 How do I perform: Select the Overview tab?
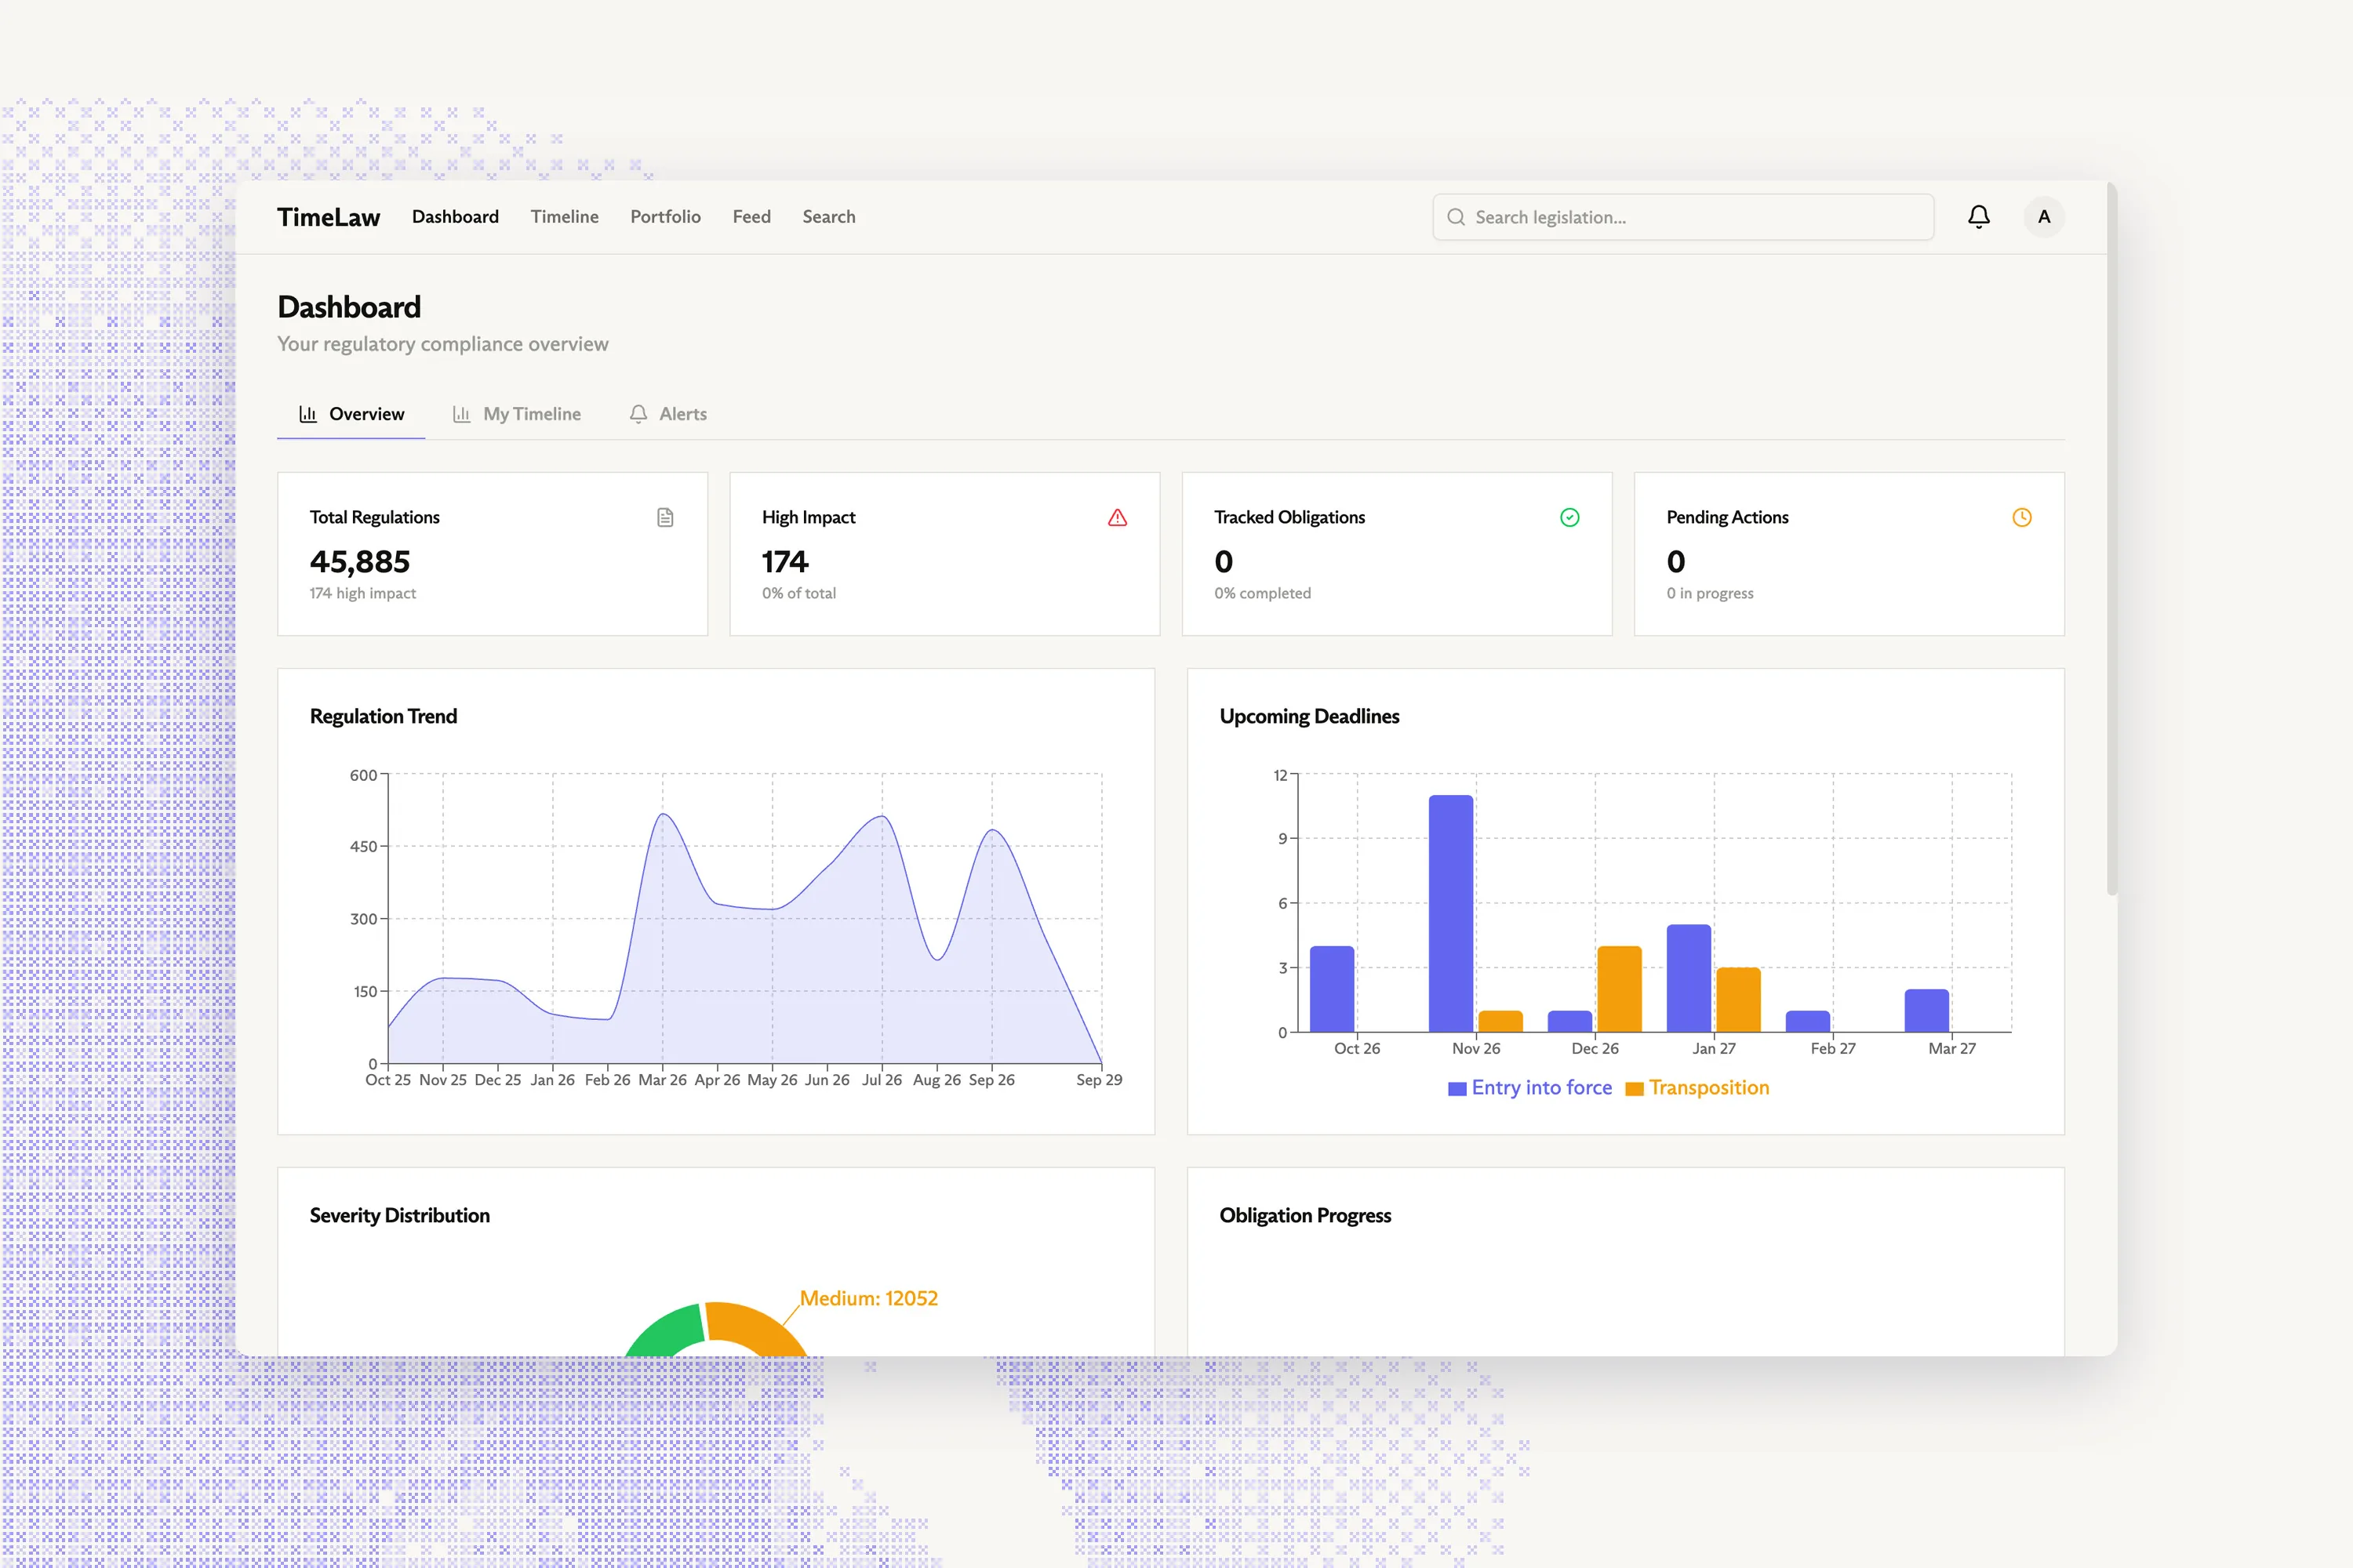351,414
